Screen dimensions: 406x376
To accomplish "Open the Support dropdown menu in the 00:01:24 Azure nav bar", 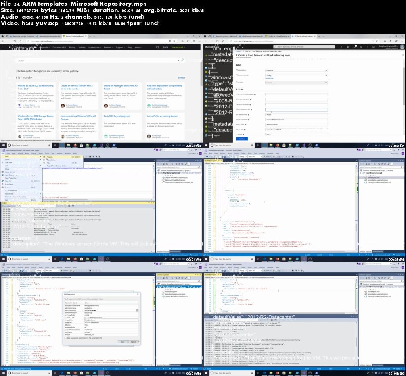I will (120, 48).
